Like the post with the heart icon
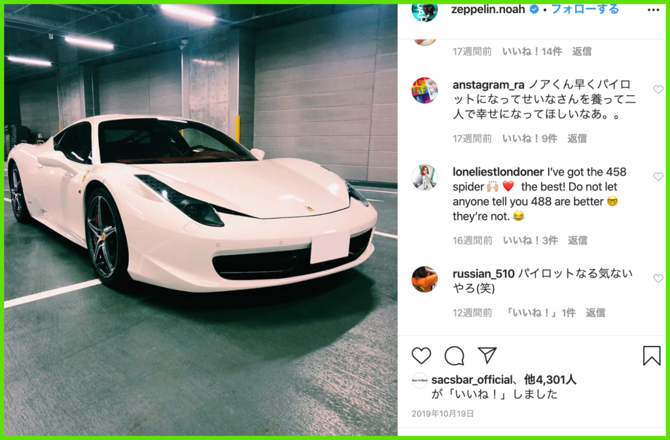The width and height of the screenshot is (670, 440). (421, 356)
